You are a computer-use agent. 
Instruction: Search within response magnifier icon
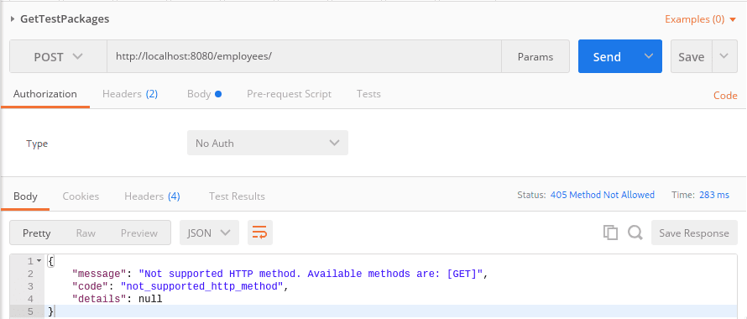click(x=635, y=233)
